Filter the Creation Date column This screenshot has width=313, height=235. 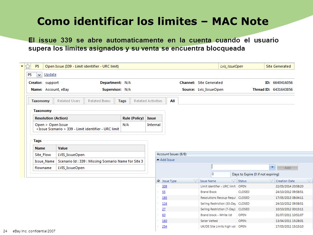coord(309,181)
